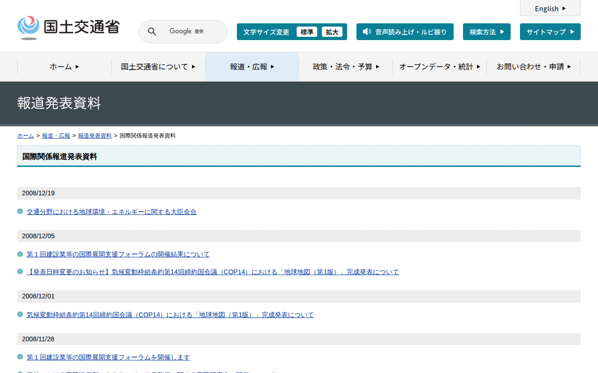This screenshot has width=598, height=373.
Task: Set text size to 拡大
Action: pos(332,32)
